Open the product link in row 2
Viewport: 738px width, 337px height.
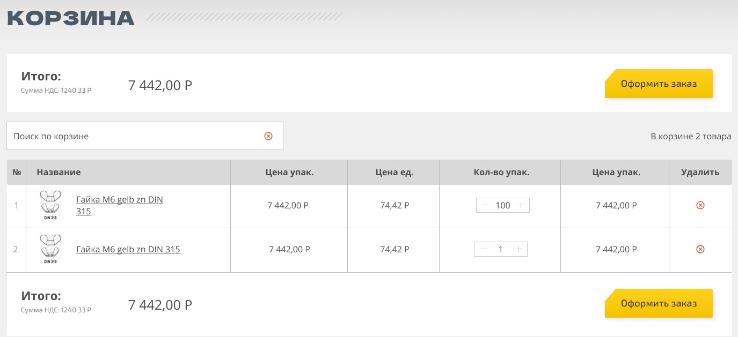click(x=128, y=249)
